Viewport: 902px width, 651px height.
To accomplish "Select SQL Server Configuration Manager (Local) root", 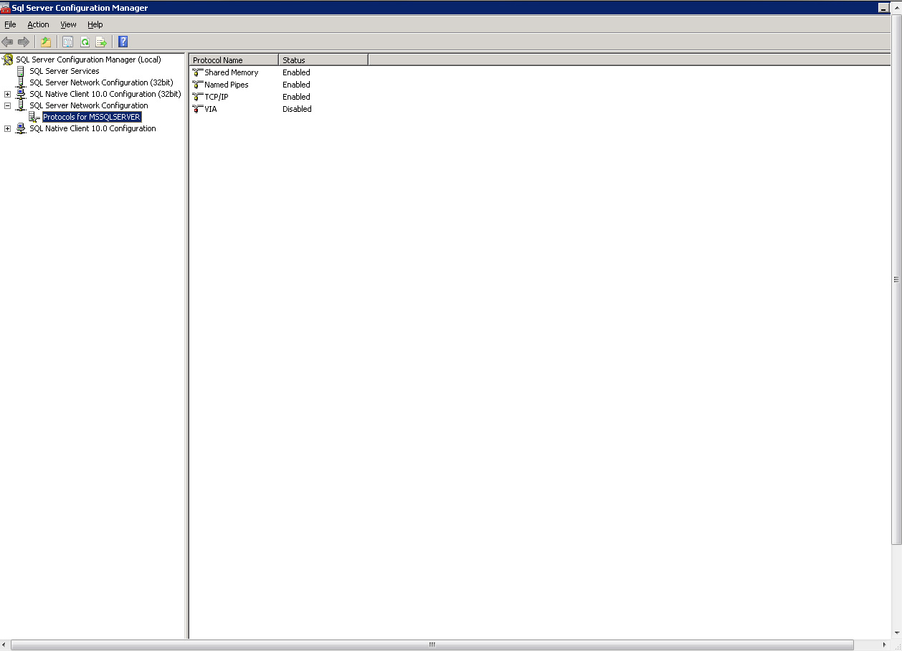I will [x=88, y=60].
